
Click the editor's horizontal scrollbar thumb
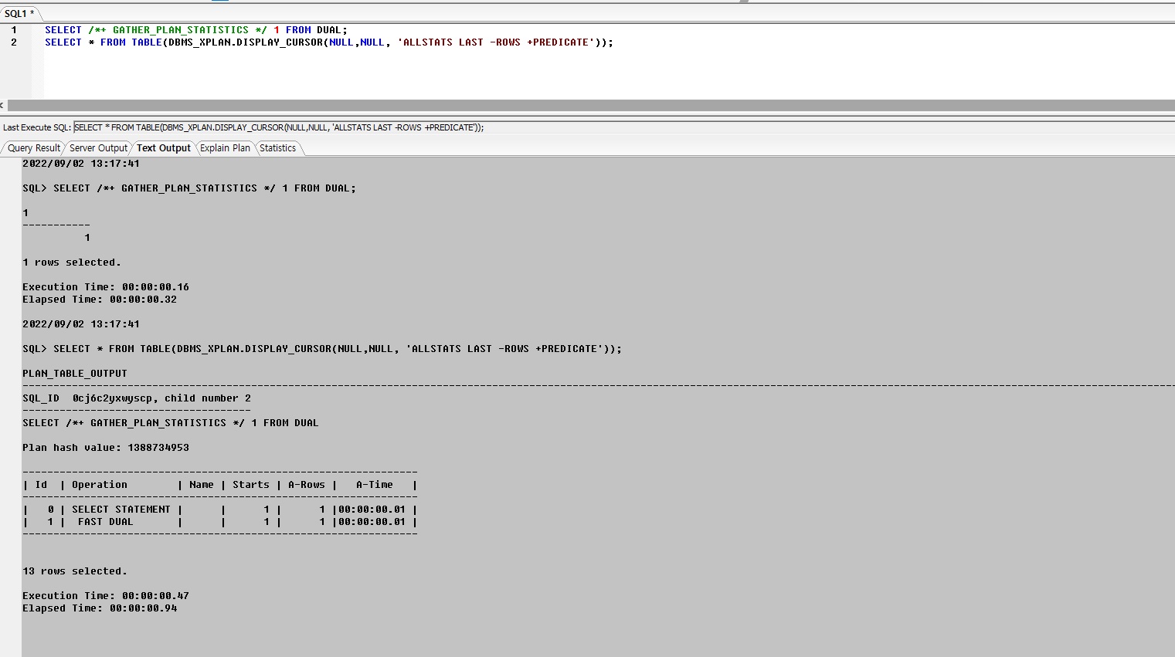[x=587, y=105]
